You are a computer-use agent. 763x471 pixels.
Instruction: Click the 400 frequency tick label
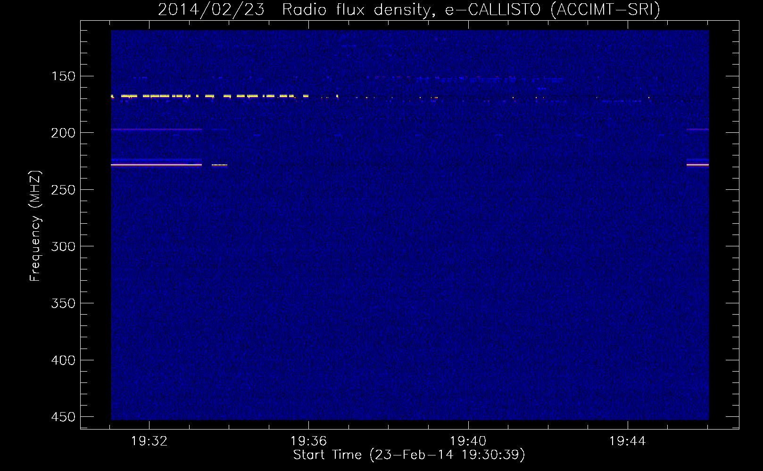(63, 360)
